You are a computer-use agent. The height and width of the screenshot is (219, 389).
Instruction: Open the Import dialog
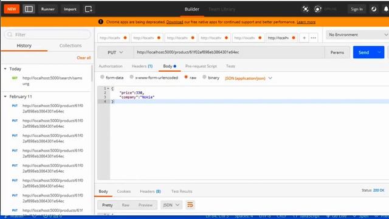[70, 9]
